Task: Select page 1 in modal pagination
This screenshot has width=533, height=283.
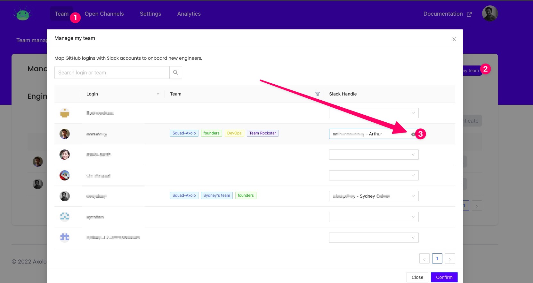Action: click(x=437, y=258)
